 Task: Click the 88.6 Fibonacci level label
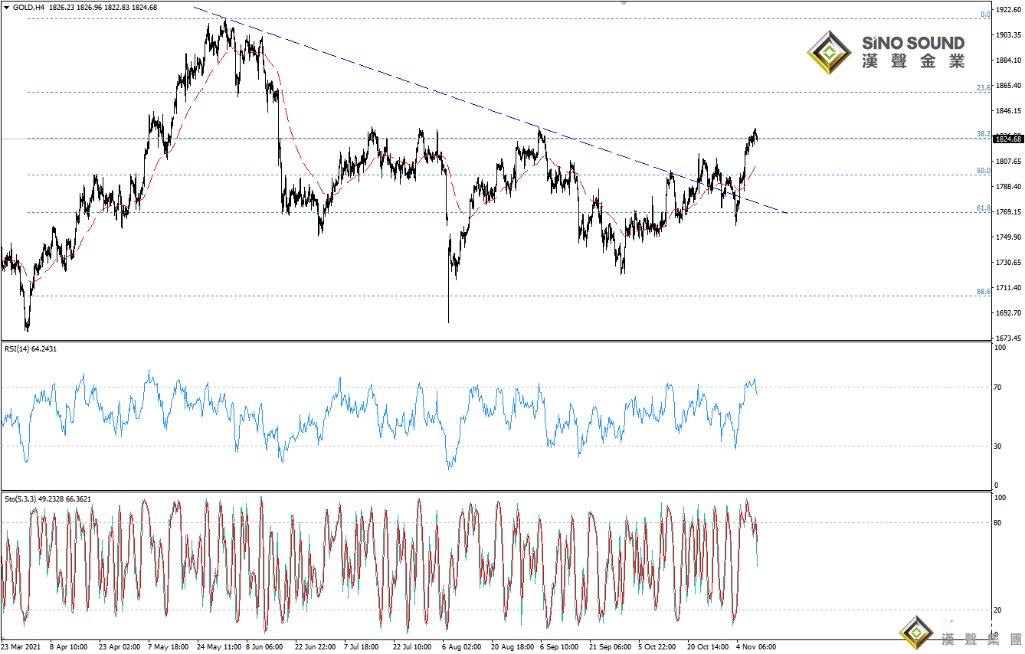coord(984,292)
